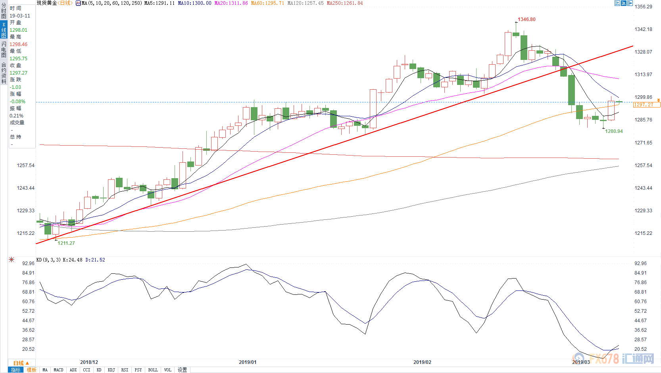Click the 1211.27 low price label
Image resolution: width=661 pixels, height=373 pixels.
point(66,243)
